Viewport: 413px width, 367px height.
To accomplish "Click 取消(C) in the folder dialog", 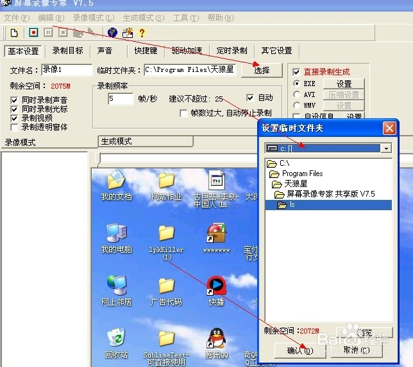I will point(357,350).
